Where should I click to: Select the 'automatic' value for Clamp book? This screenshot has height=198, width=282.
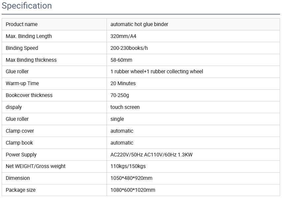click(122, 143)
